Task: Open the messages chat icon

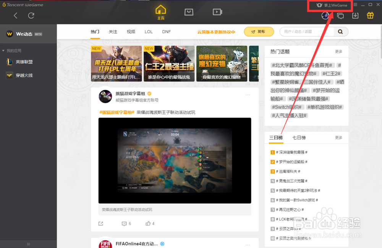Action: (340, 16)
